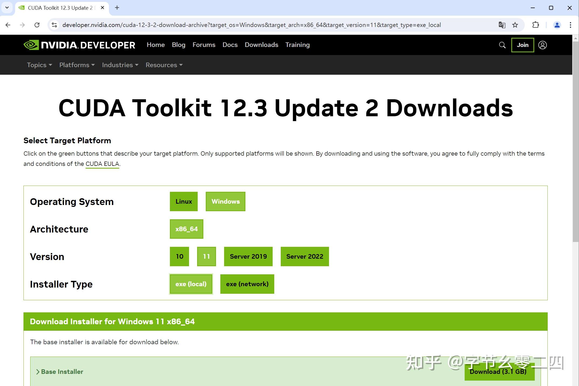
Task: Select Linux operating system option
Action: pos(184,201)
